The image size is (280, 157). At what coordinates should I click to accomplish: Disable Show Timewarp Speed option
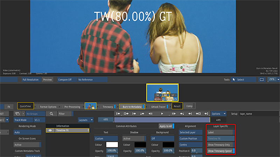pos(221,151)
